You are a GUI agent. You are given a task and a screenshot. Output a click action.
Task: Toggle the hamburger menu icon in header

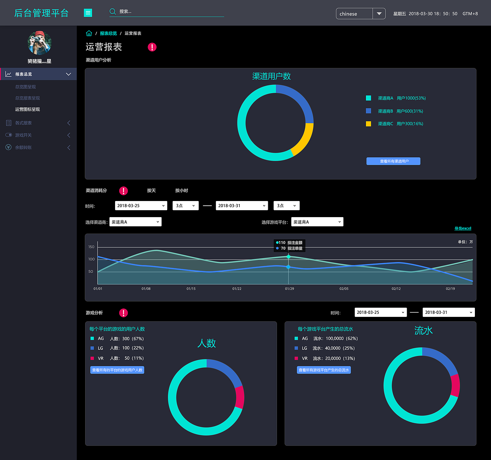pyautogui.click(x=88, y=13)
